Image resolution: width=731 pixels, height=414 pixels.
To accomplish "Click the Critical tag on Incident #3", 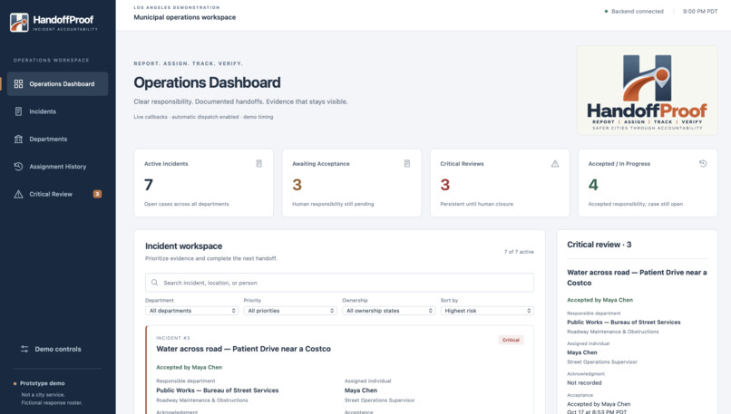I will pyautogui.click(x=511, y=340).
